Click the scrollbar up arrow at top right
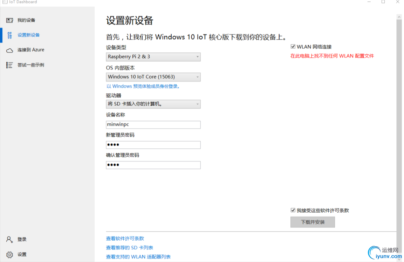 (399, 17)
